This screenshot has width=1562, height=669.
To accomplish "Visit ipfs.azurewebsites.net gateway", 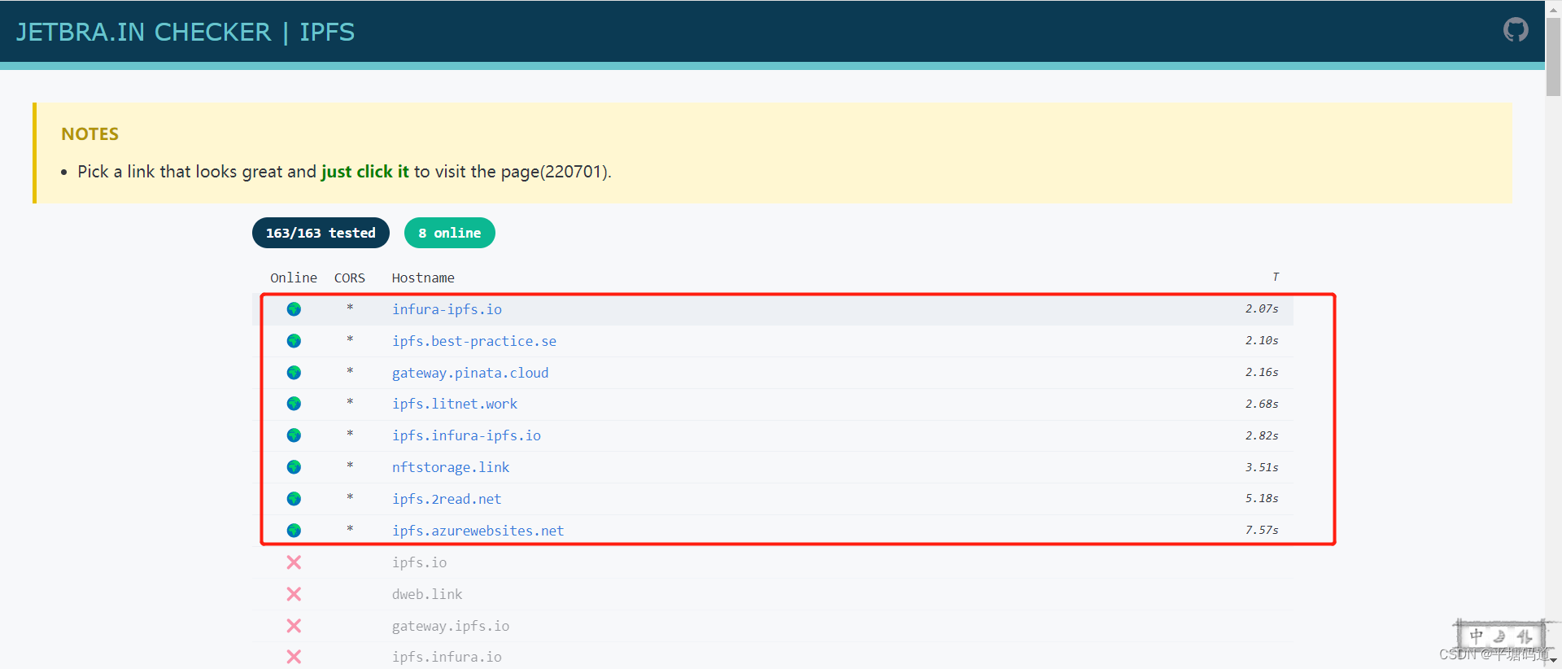I will pos(478,531).
